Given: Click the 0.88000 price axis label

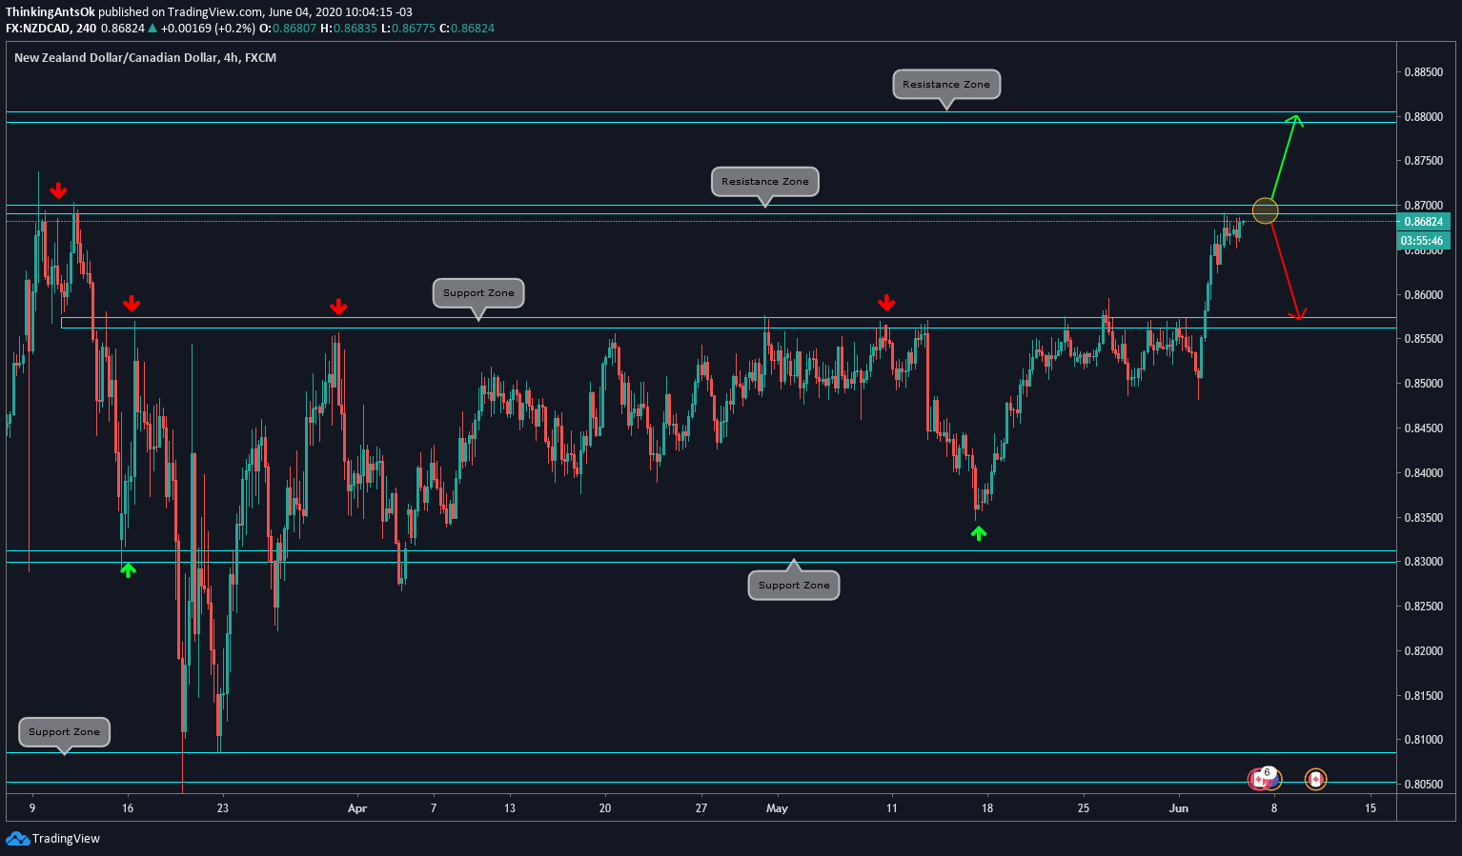Looking at the screenshot, I should pyautogui.click(x=1423, y=117).
